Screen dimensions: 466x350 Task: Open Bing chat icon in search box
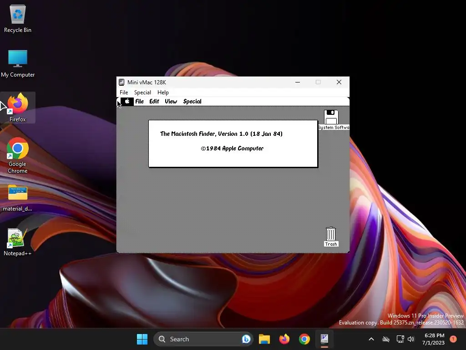[x=246, y=339]
